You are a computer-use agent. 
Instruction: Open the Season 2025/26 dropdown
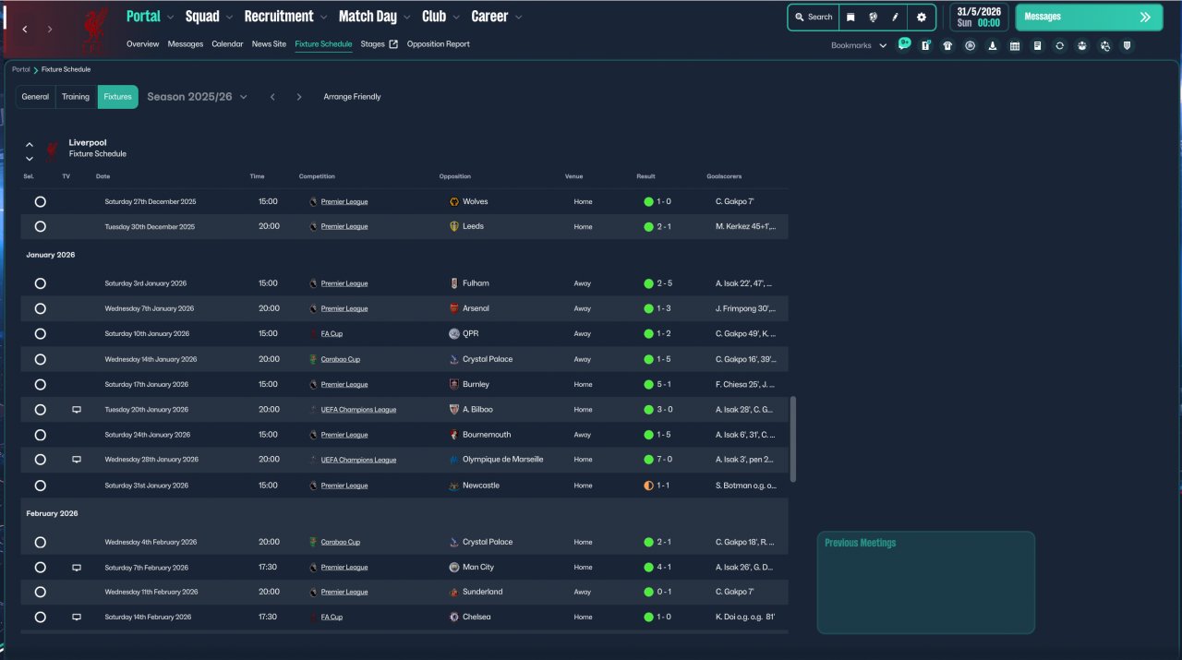(x=197, y=97)
